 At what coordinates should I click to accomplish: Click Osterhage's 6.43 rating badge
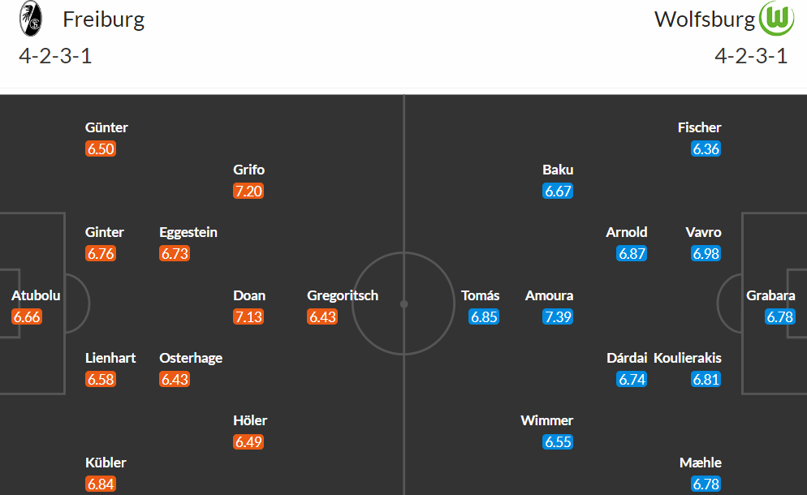175,379
